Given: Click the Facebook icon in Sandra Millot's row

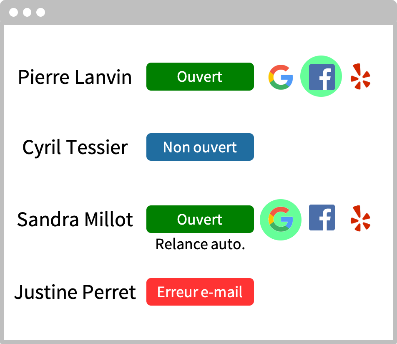Looking at the screenshot, I should (x=322, y=218).
